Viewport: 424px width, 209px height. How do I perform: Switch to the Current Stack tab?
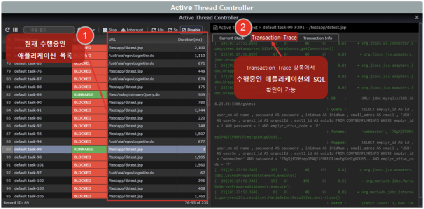(231, 38)
